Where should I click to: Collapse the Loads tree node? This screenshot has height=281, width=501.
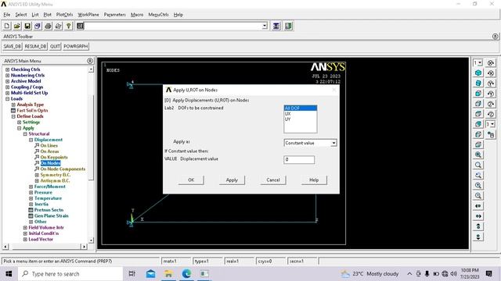7,99
